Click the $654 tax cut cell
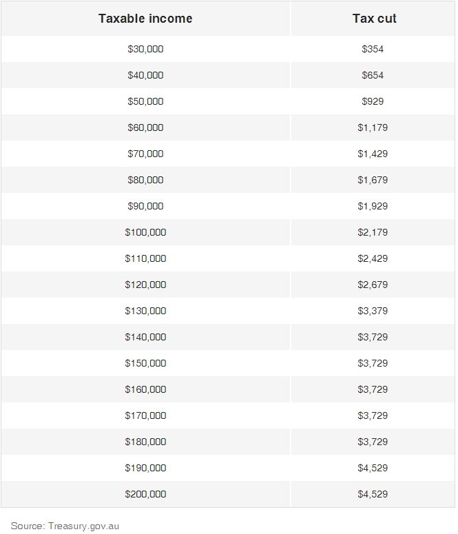 [373, 75]
